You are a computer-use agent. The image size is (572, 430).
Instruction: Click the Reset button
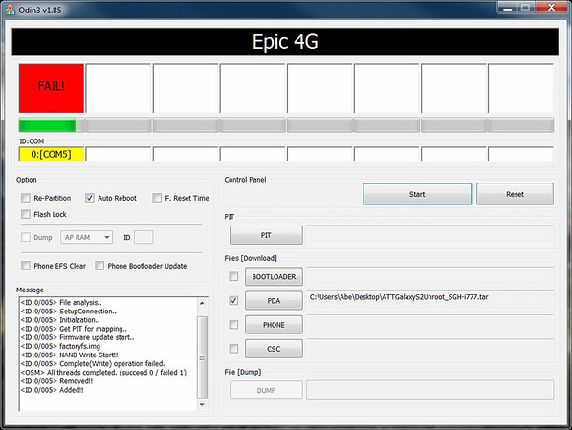[x=515, y=194]
